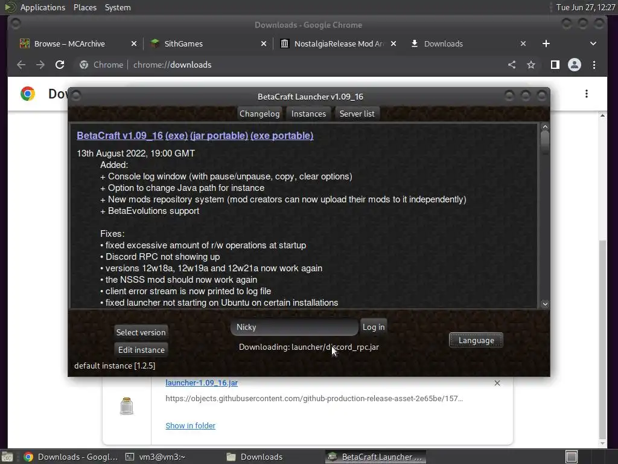Close the Downloads tab

coord(523,43)
